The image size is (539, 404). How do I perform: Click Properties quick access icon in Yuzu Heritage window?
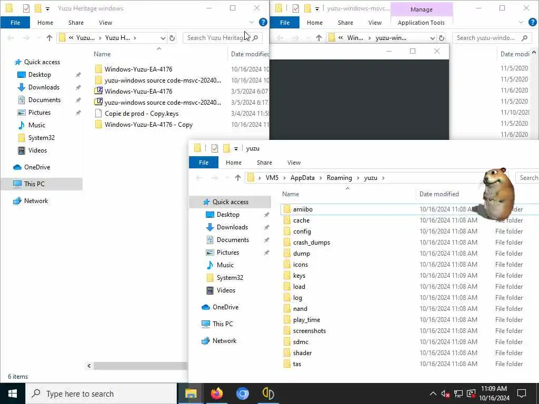pos(26,8)
